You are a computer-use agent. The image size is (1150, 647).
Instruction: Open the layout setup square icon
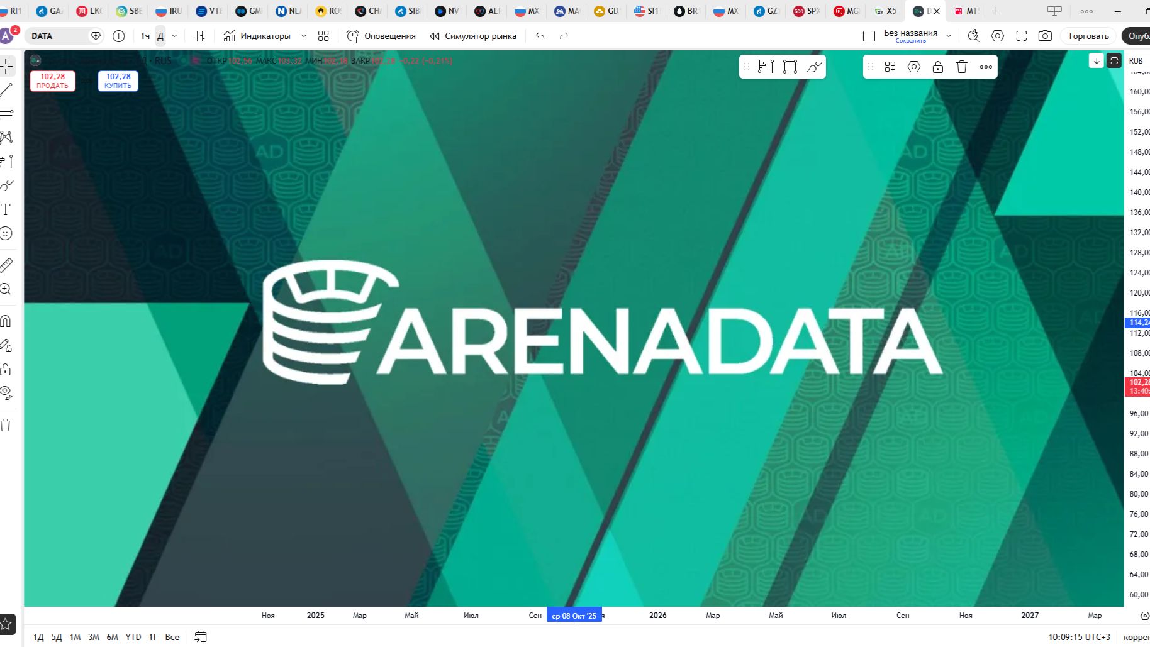pos(869,36)
